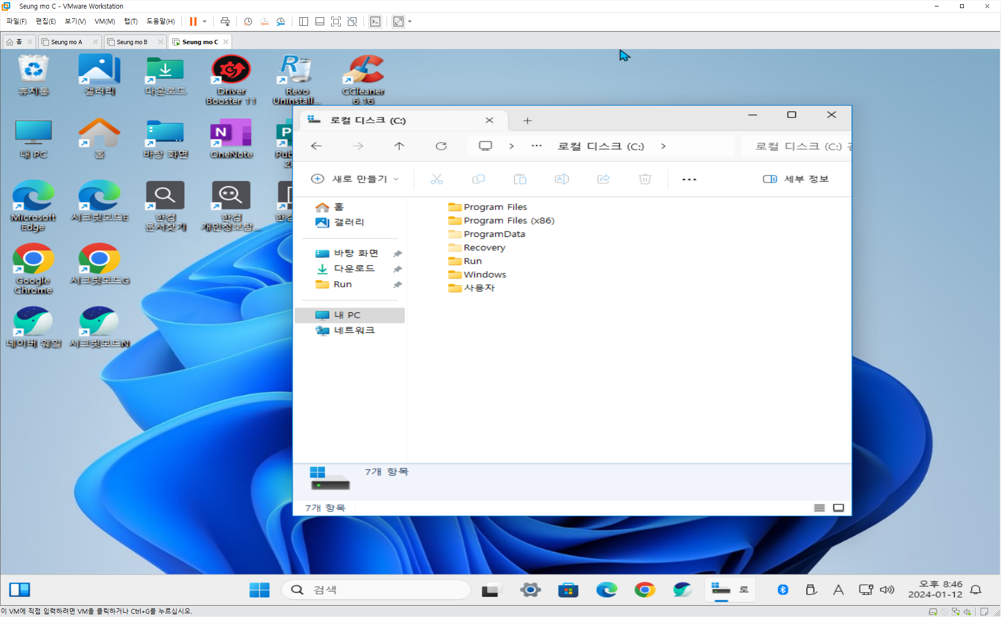
Task: Open the VM(M) menu
Action: point(104,22)
